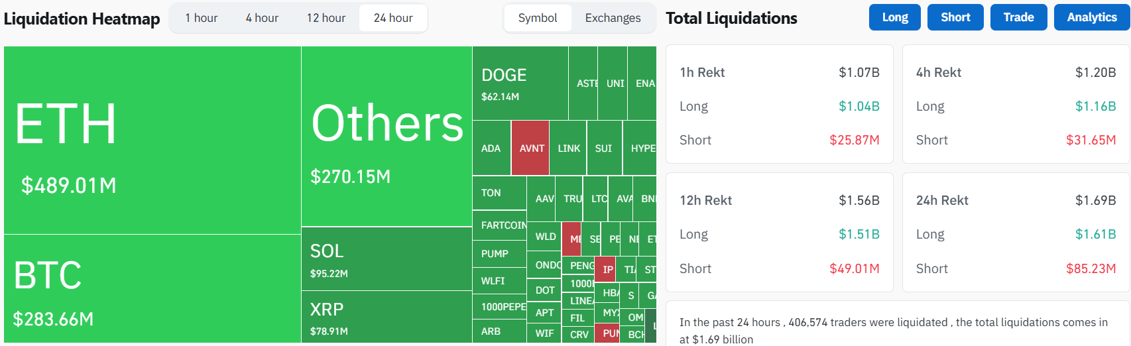The image size is (1131, 346).
Task: Toggle heatmap view to Symbol
Action: (x=538, y=18)
